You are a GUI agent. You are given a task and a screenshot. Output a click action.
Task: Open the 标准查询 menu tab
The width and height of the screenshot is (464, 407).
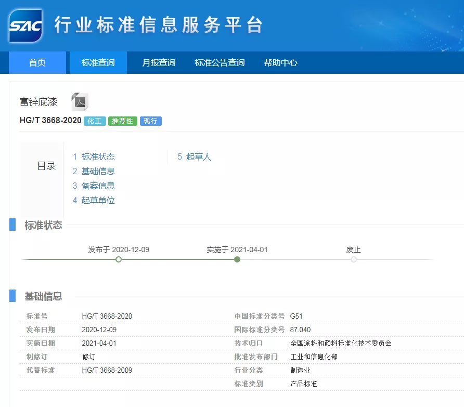point(98,62)
